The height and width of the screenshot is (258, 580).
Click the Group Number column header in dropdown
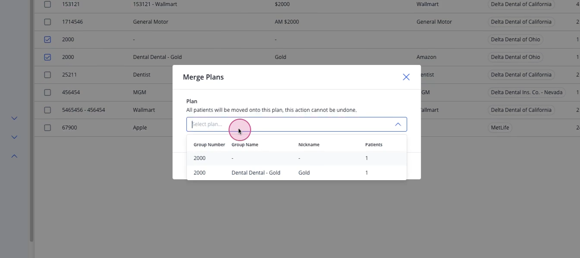click(x=209, y=145)
